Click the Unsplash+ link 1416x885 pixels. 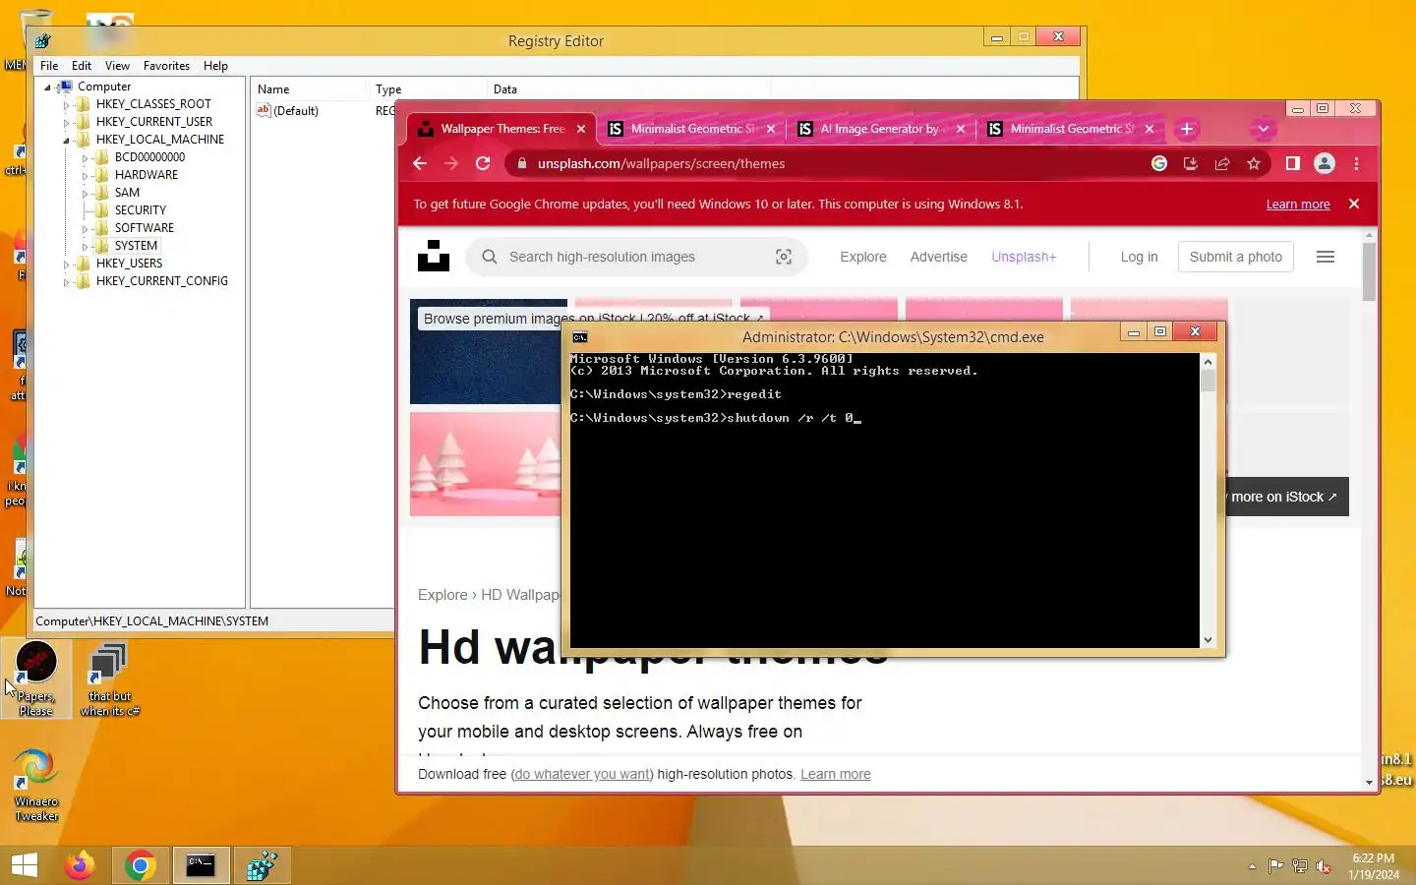[x=1024, y=257]
